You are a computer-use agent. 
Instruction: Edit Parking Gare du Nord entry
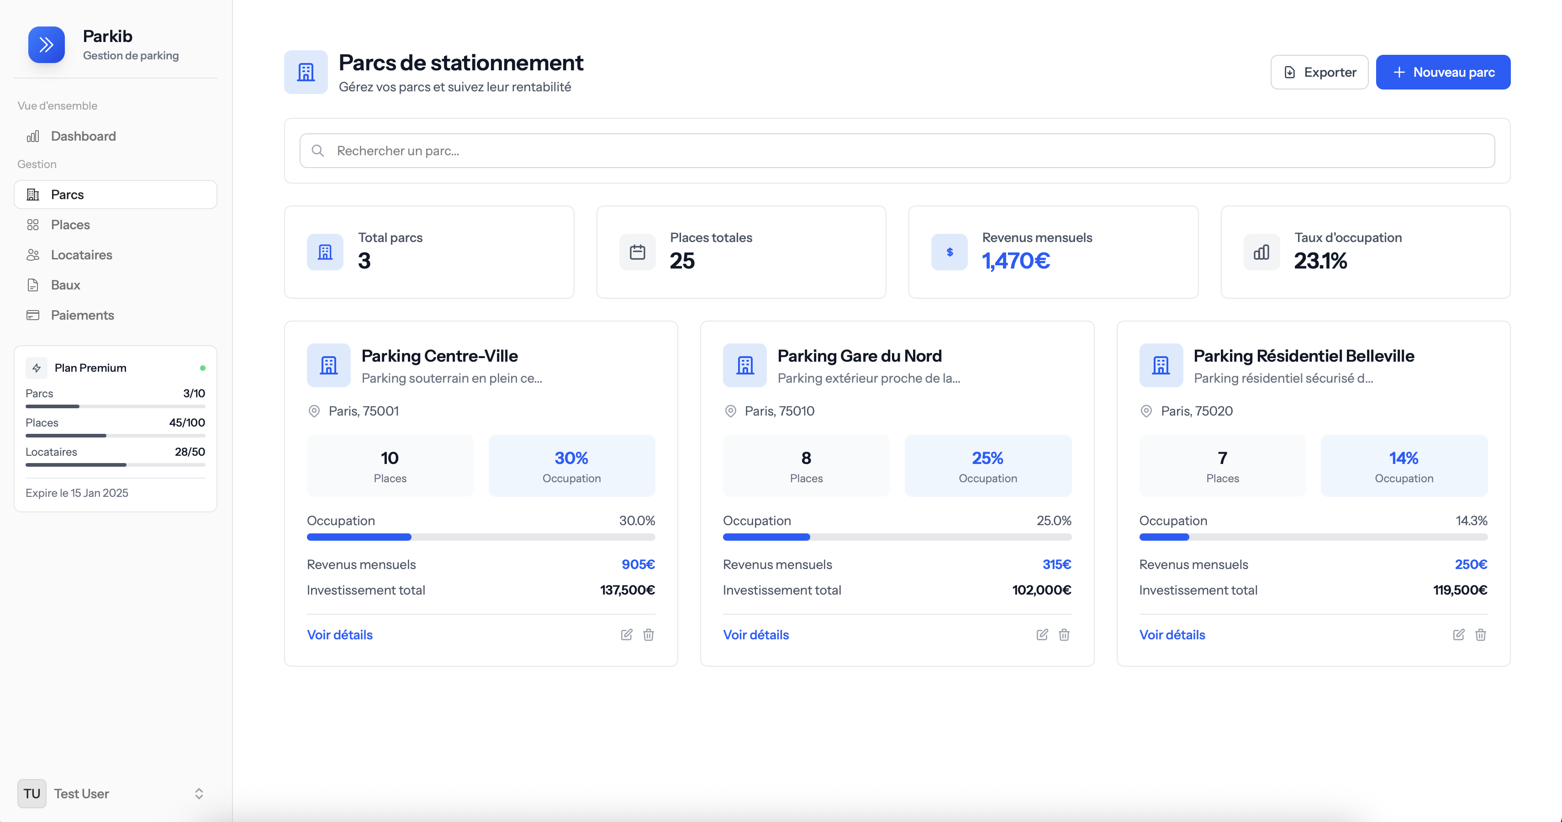[1042, 635]
